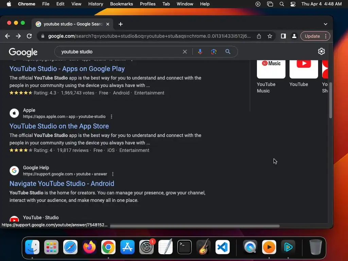Open more options for the Apple result

coord(111,117)
